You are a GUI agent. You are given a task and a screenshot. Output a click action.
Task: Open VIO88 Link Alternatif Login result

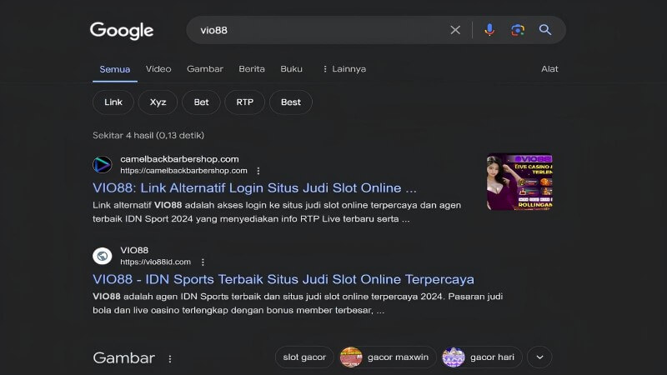(x=254, y=188)
